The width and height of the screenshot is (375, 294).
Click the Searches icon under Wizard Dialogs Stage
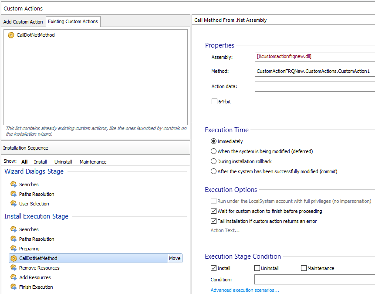click(x=14, y=185)
